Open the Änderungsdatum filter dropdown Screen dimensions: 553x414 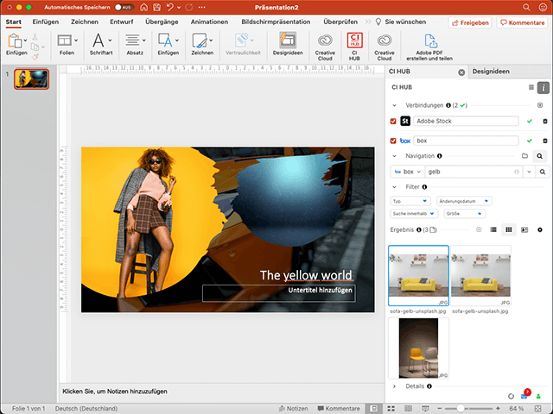pyautogui.click(x=465, y=201)
